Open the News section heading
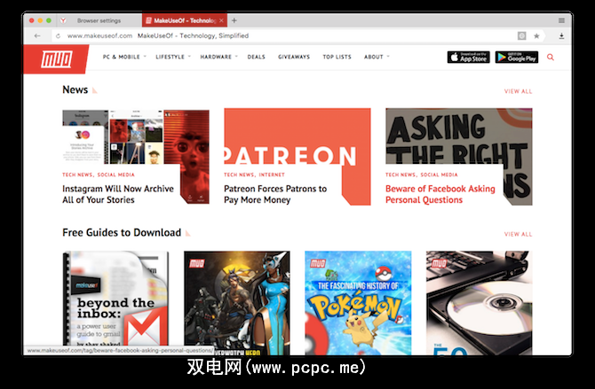 (x=75, y=89)
